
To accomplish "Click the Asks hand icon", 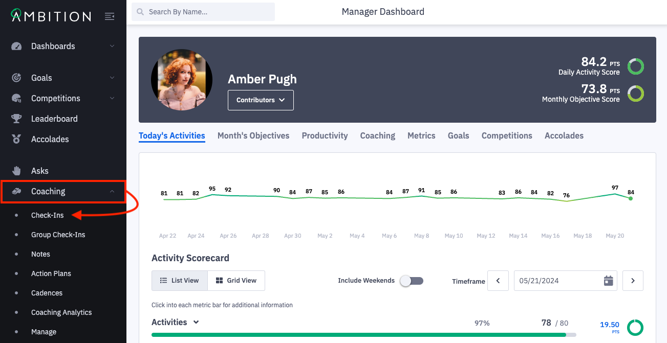I will [16, 171].
